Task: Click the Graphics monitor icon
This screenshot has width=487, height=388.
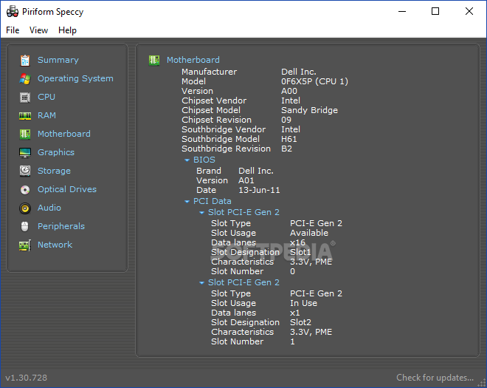Action: [x=25, y=153]
